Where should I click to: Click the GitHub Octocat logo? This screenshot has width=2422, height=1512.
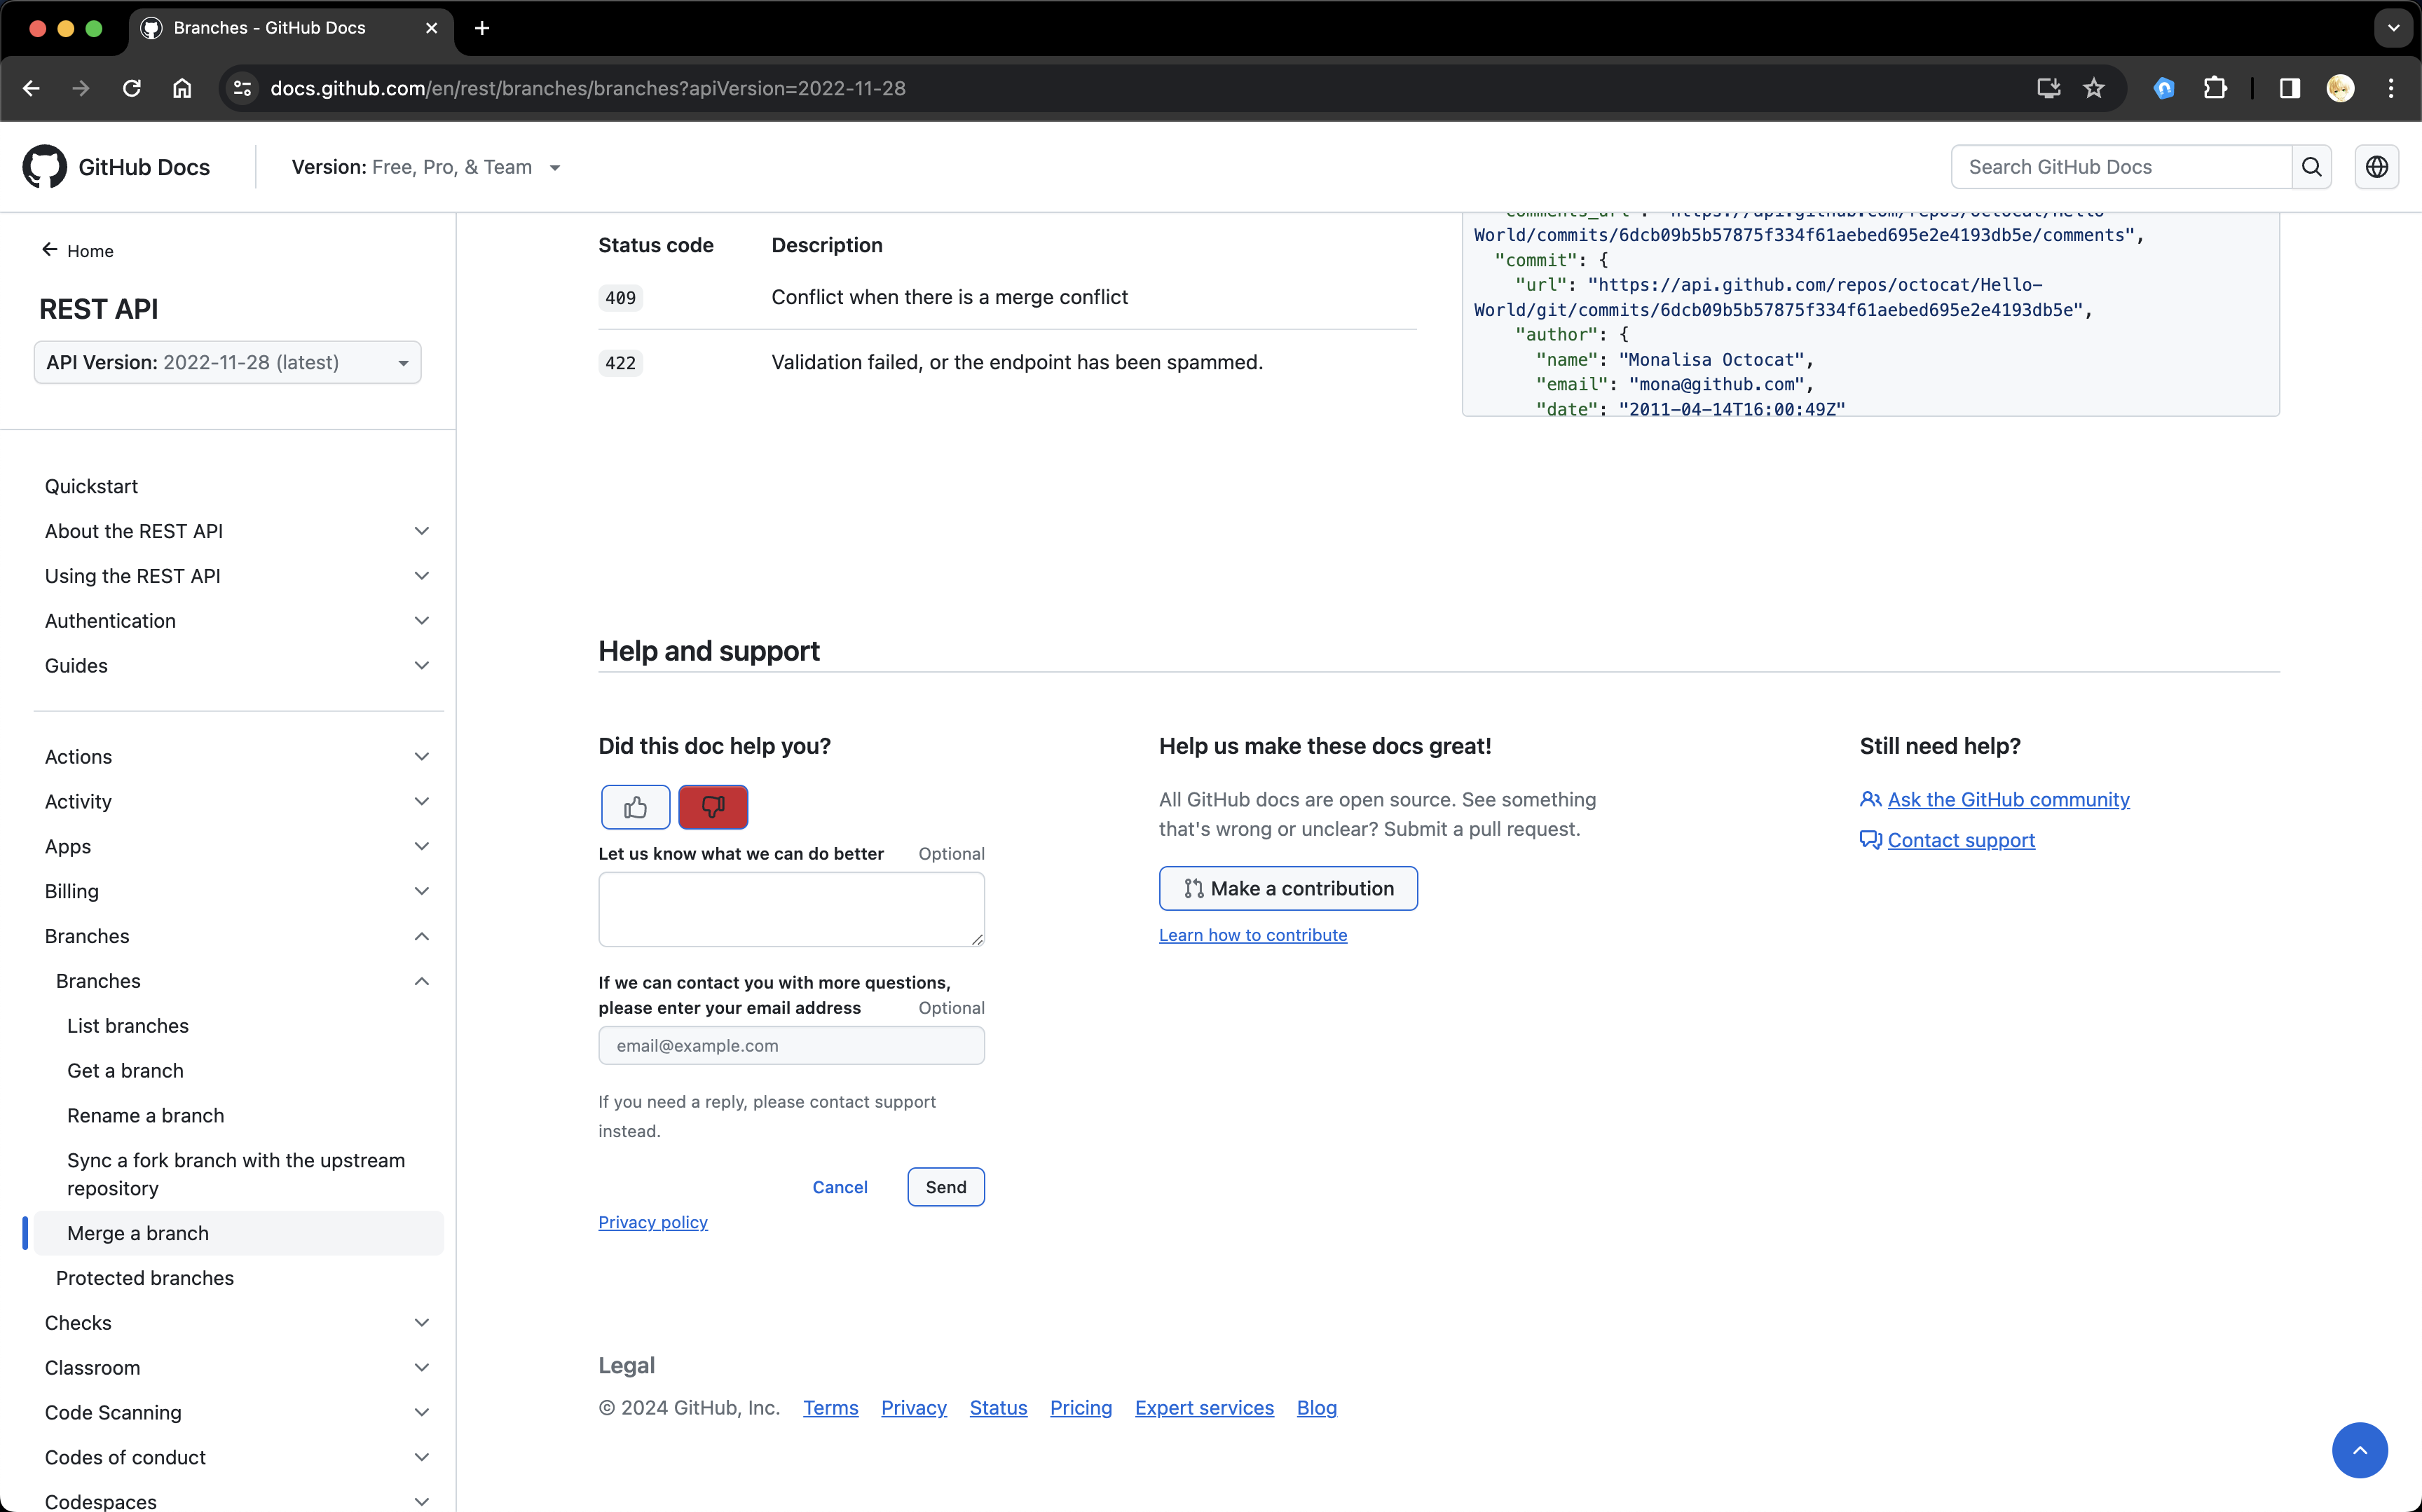pos(45,167)
